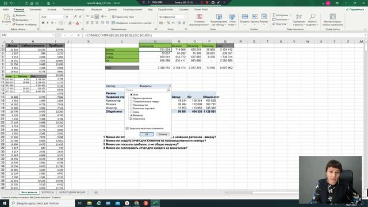The image size is (368, 207).
Task: Expand the font color dropdown arrow
Action: (x=80, y=23)
